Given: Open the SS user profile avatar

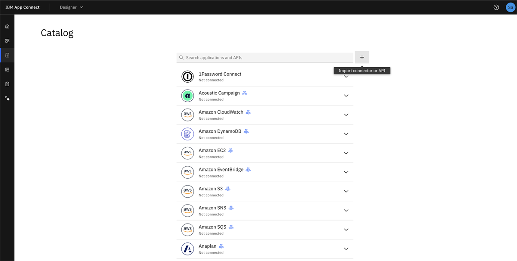Looking at the screenshot, I should [511, 7].
